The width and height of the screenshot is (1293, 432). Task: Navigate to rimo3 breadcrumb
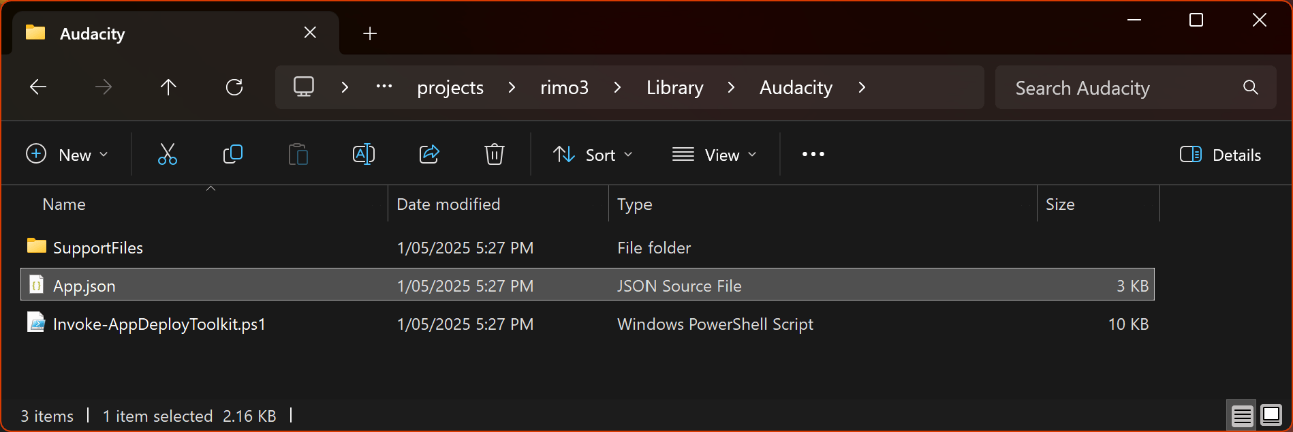click(x=564, y=88)
